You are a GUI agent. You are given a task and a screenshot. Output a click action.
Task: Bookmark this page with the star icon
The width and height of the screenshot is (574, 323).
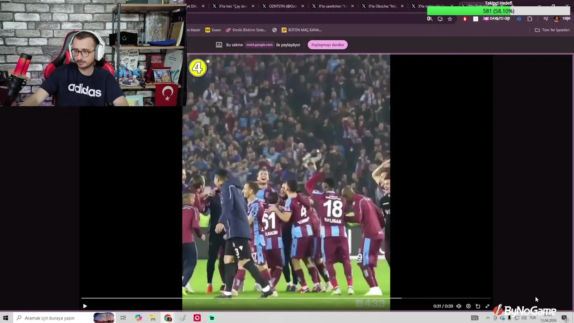450,19
